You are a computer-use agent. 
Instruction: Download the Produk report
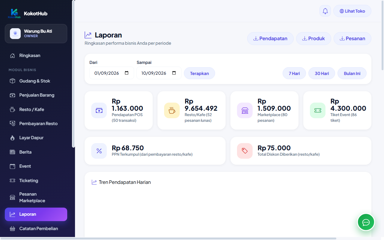click(x=313, y=38)
